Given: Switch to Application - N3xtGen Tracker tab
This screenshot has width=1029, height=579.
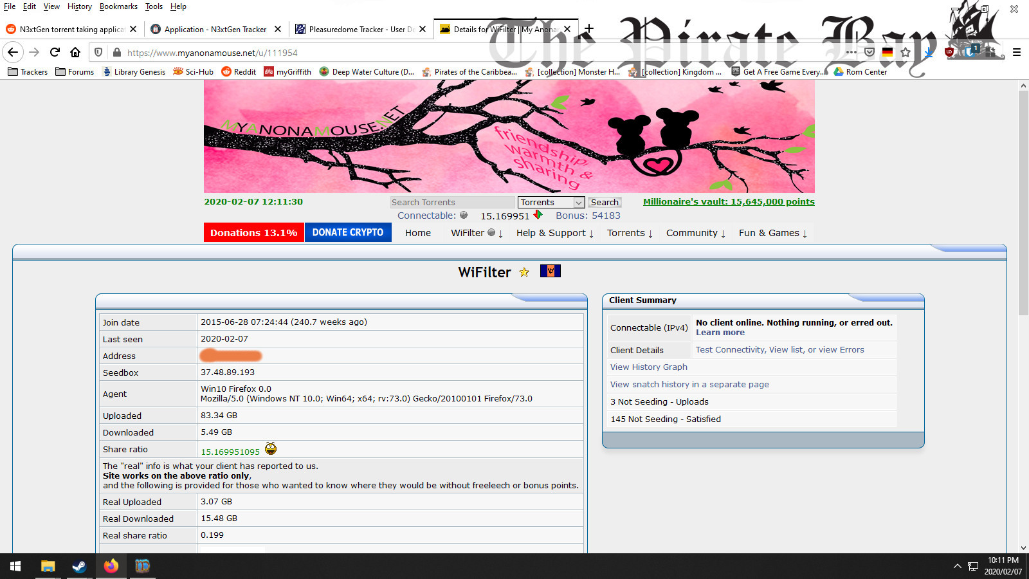Looking at the screenshot, I should 216,29.
